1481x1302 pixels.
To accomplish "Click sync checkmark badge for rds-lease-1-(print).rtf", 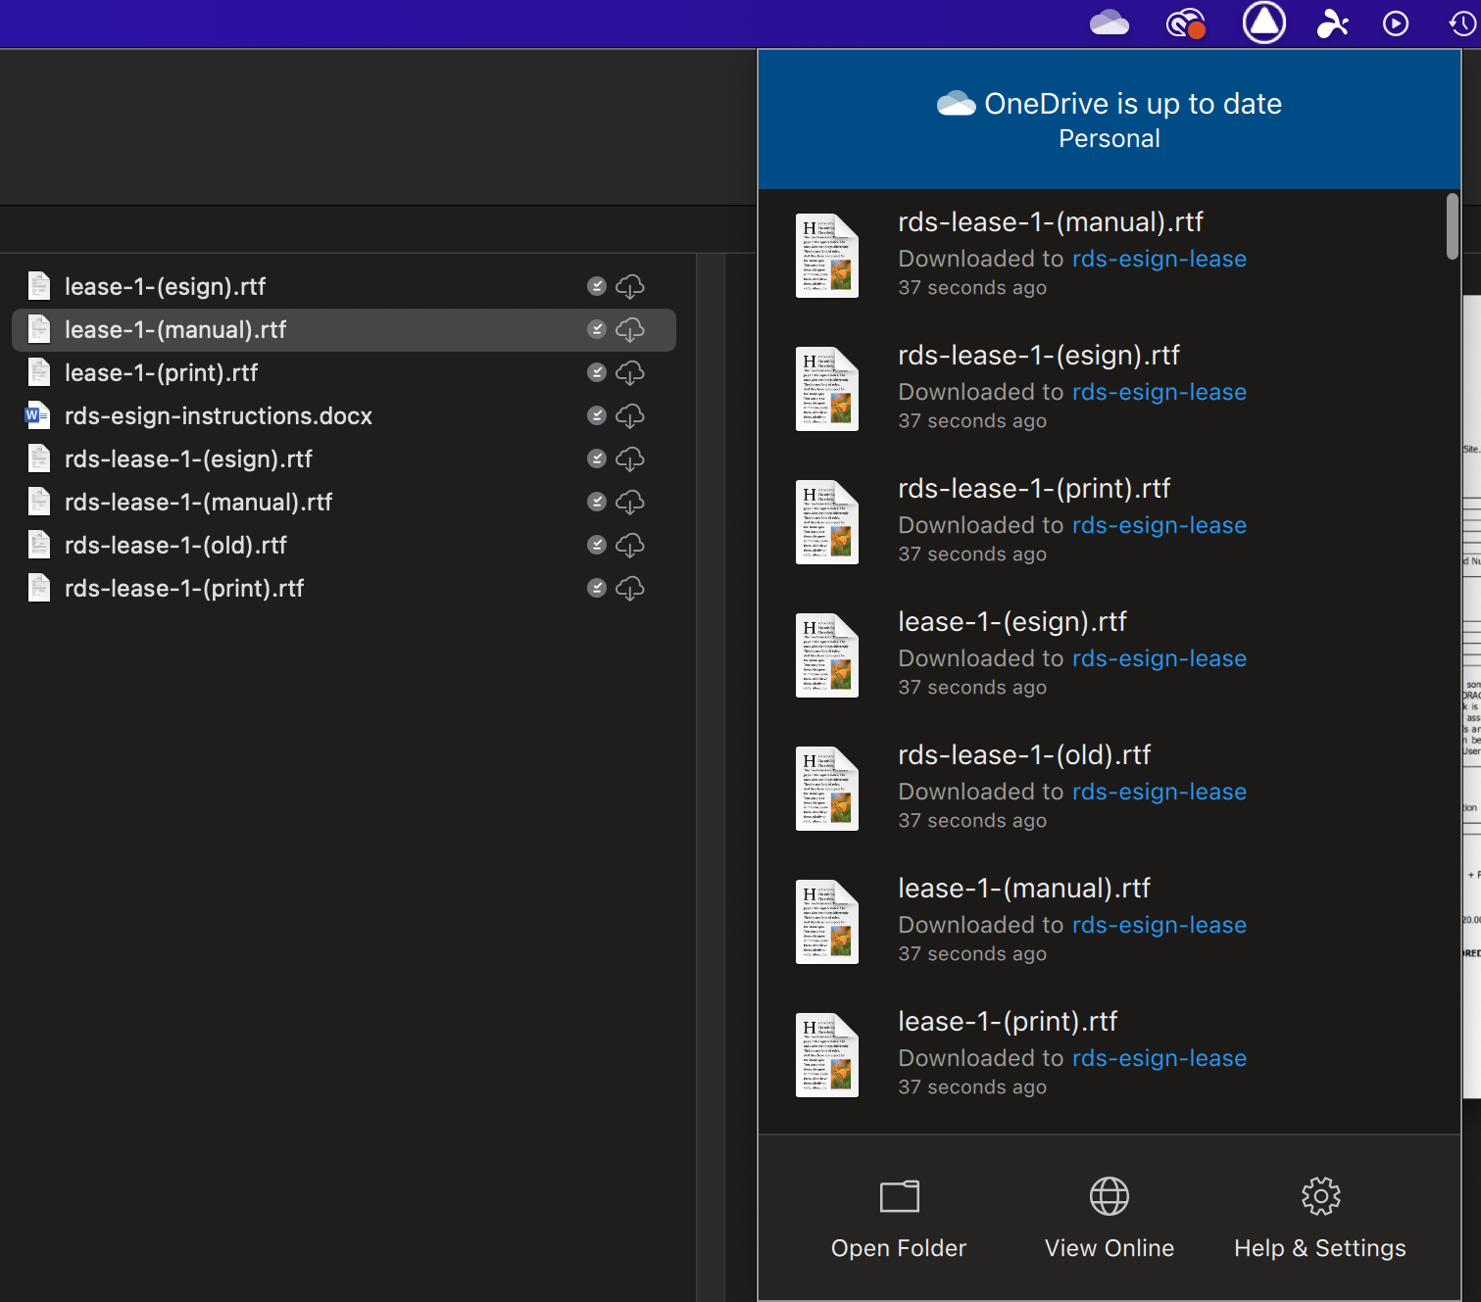I will click(x=596, y=588).
